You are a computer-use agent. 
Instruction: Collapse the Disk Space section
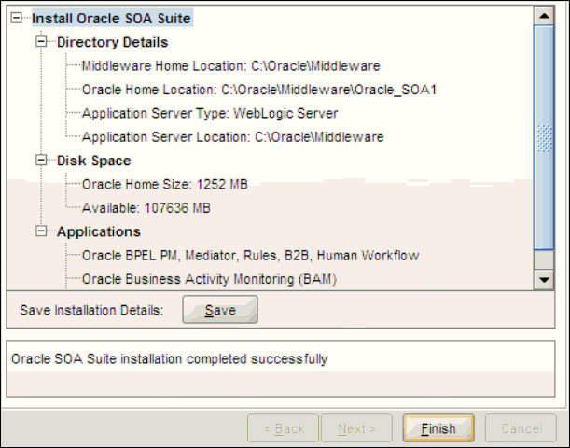click(40, 161)
